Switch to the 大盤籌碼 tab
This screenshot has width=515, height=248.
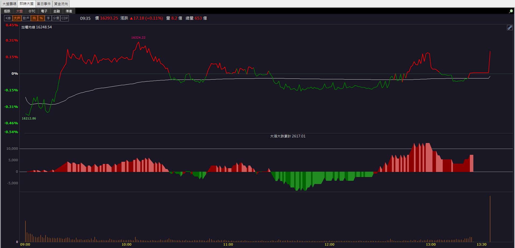[9, 4]
